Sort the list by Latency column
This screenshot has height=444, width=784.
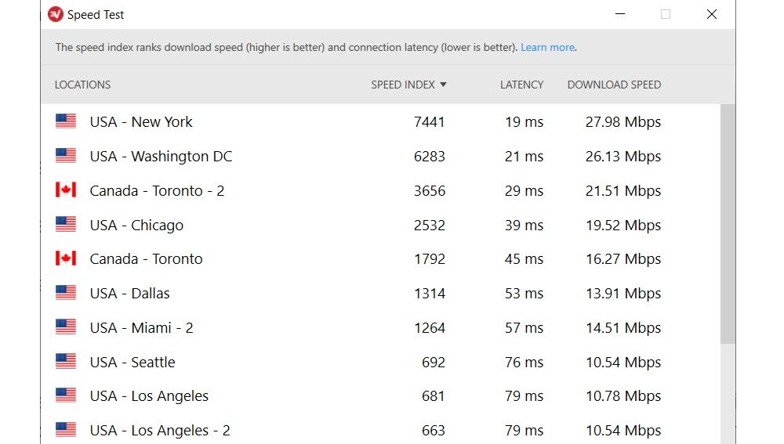(x=521, y=85)
